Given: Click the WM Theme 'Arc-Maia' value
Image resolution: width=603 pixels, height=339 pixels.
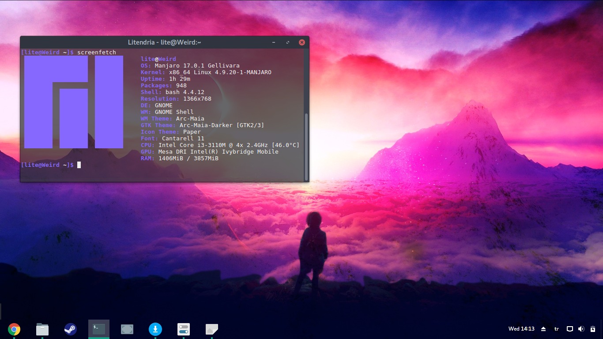Looking at the screenshot, I should click(x=190, y=119).
